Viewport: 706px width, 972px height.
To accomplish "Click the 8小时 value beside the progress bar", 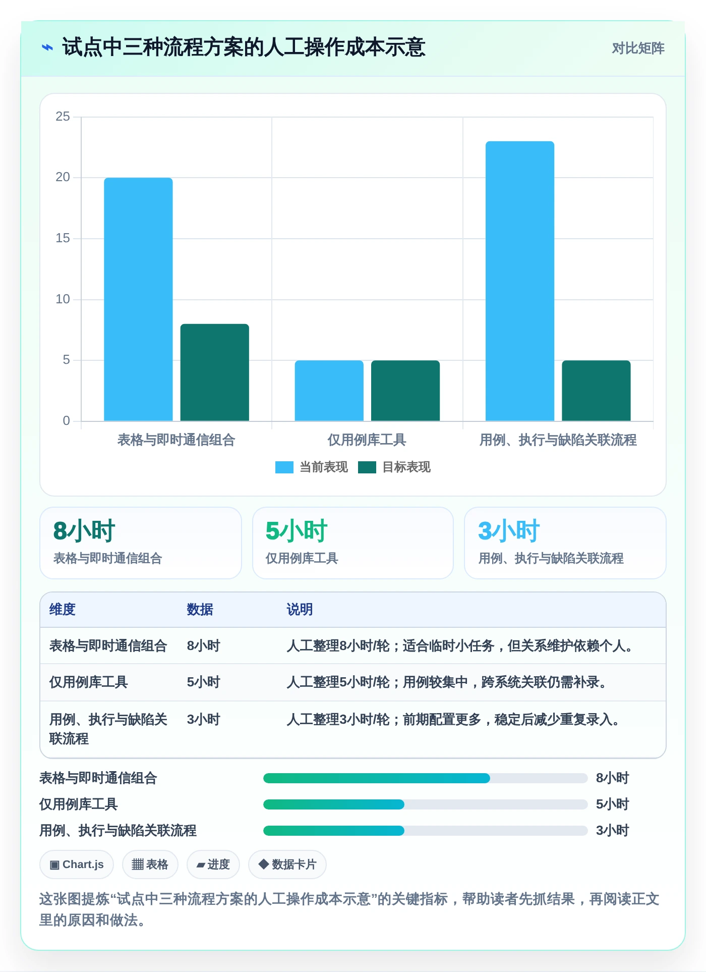I will [x=613, y=778].
